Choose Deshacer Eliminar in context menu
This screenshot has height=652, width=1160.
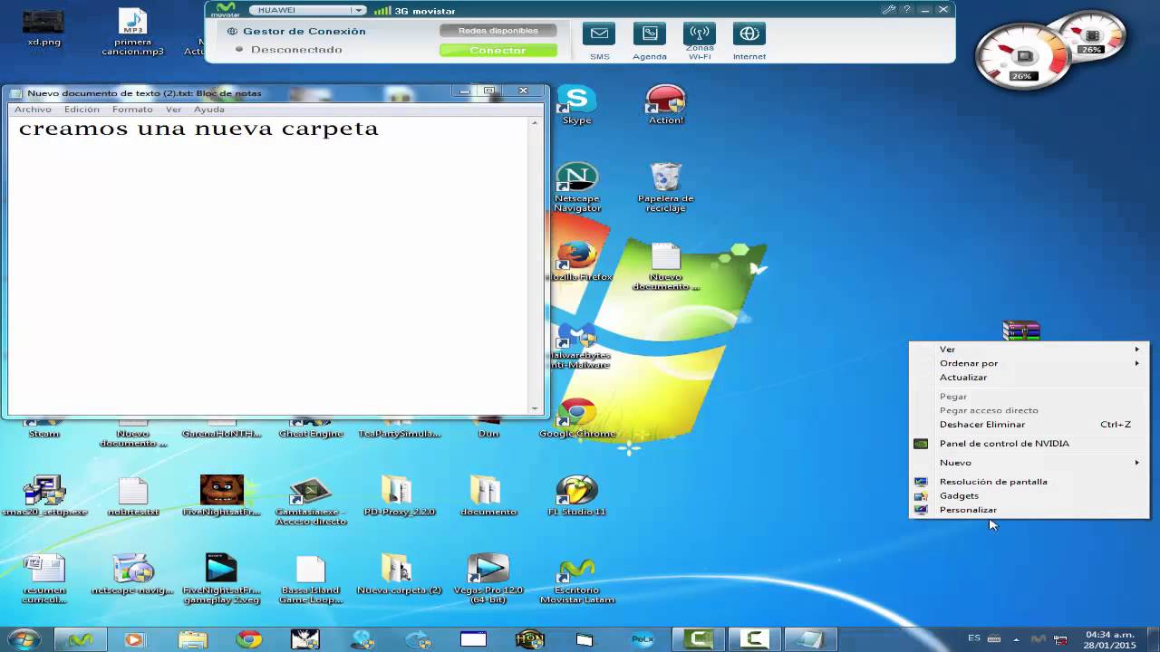click(x=1029, y=425)
